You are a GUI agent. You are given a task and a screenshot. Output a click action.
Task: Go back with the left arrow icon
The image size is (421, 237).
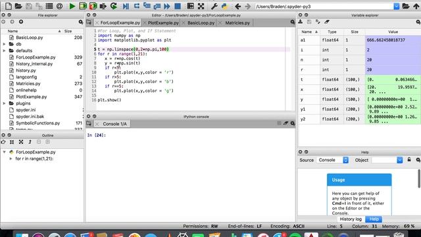pyautogui.click(x=237, y=6)
